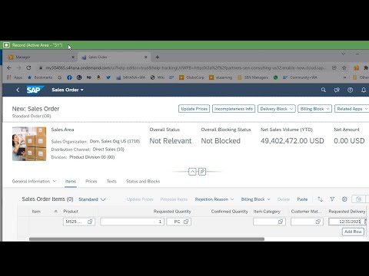Open the SAP search icon
Screen dimensions: 369x276
324,90
